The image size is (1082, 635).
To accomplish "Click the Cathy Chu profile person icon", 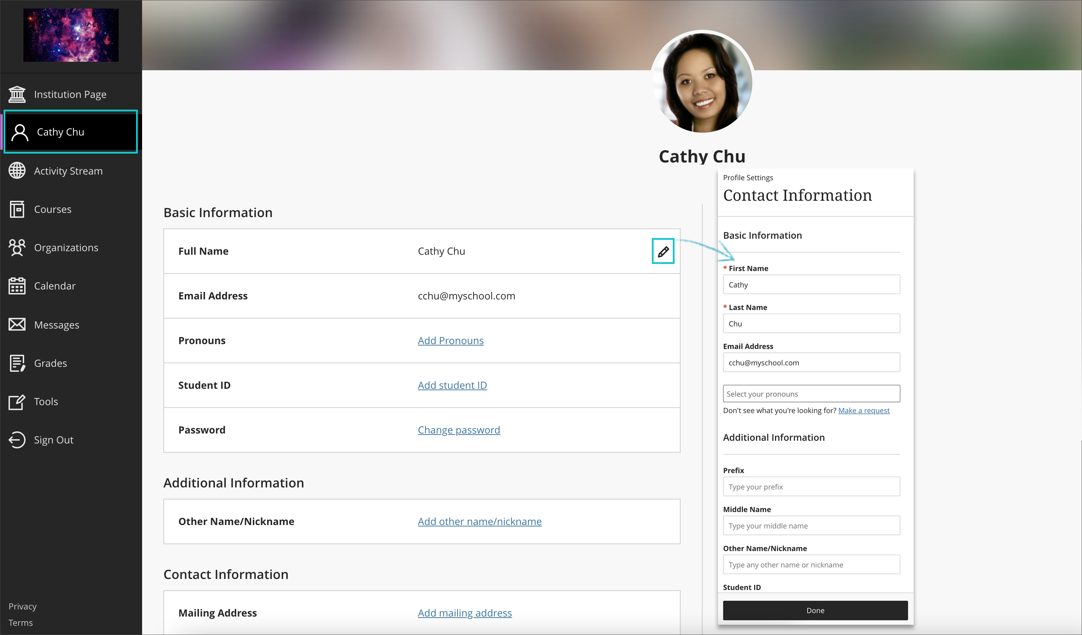I will [x=20, y=132].
